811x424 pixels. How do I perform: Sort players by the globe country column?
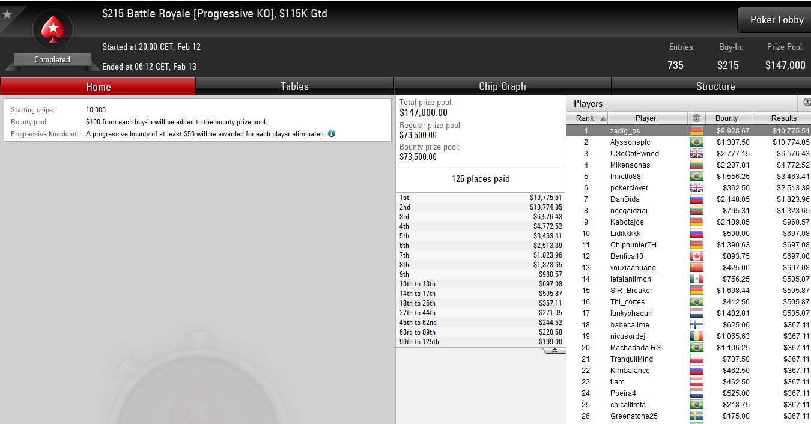point(696,118)
